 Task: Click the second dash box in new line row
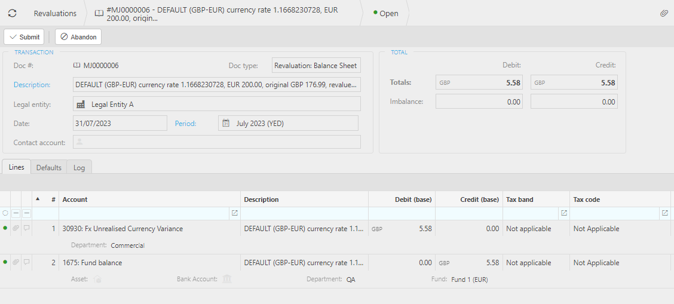point(27,213)
